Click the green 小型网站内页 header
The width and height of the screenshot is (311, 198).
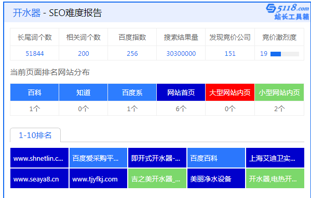coord(279,93)
